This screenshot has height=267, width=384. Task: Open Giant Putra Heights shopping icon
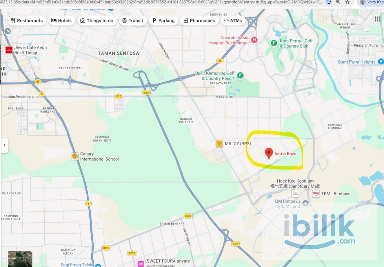[x=381, y=62]
